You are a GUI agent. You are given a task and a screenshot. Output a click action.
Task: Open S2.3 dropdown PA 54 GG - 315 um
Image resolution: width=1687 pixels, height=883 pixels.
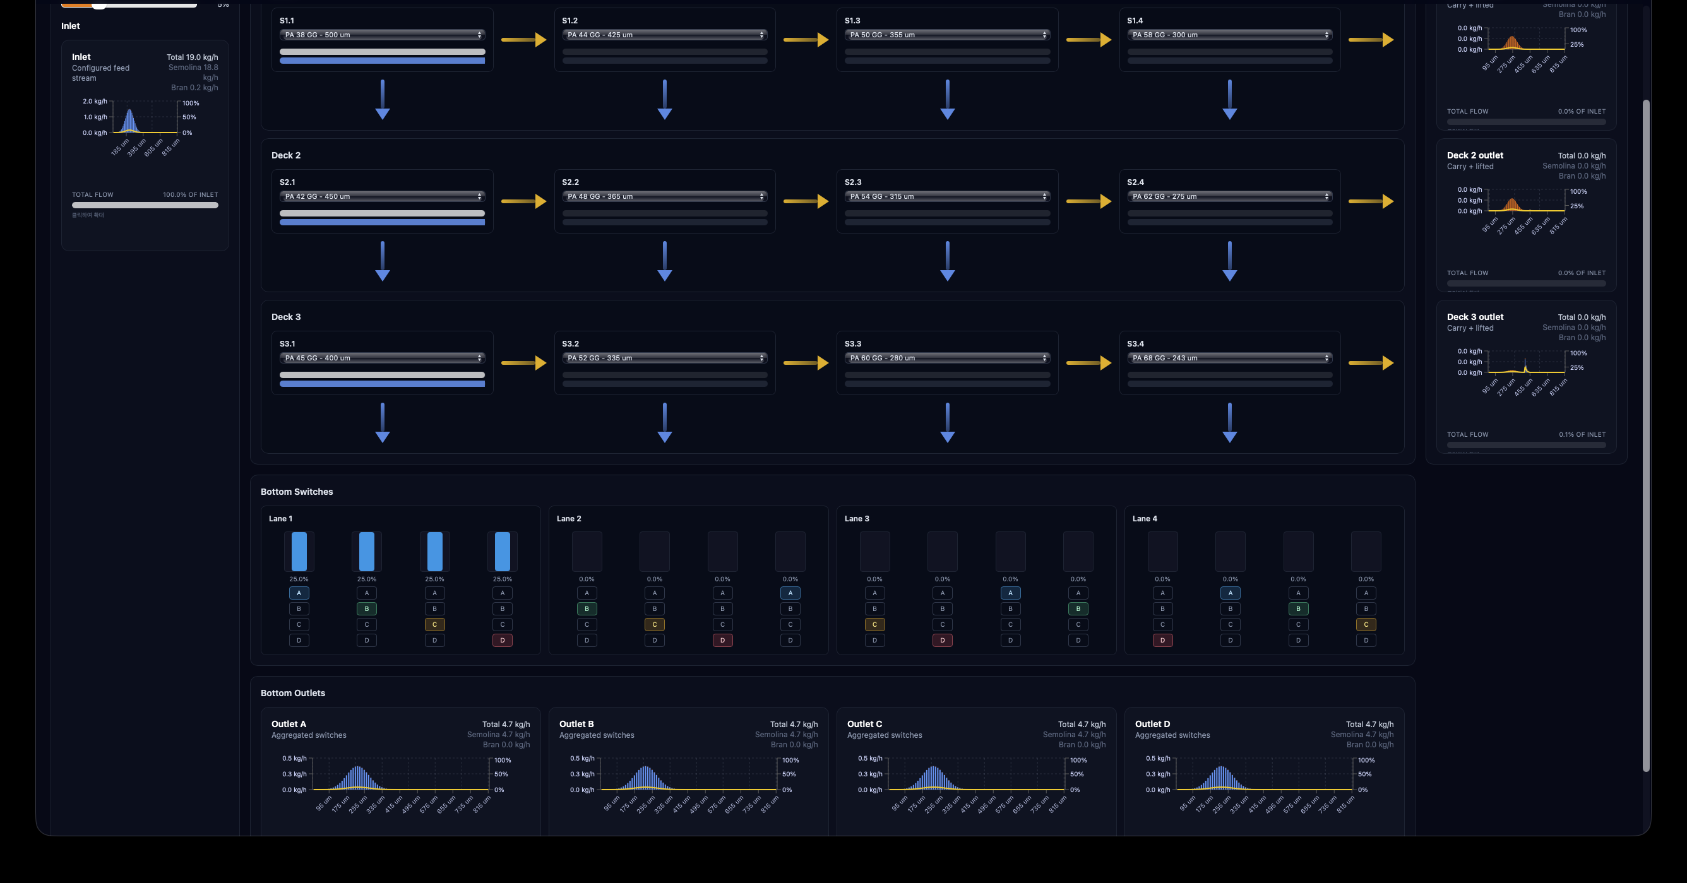tap(947, 196)
